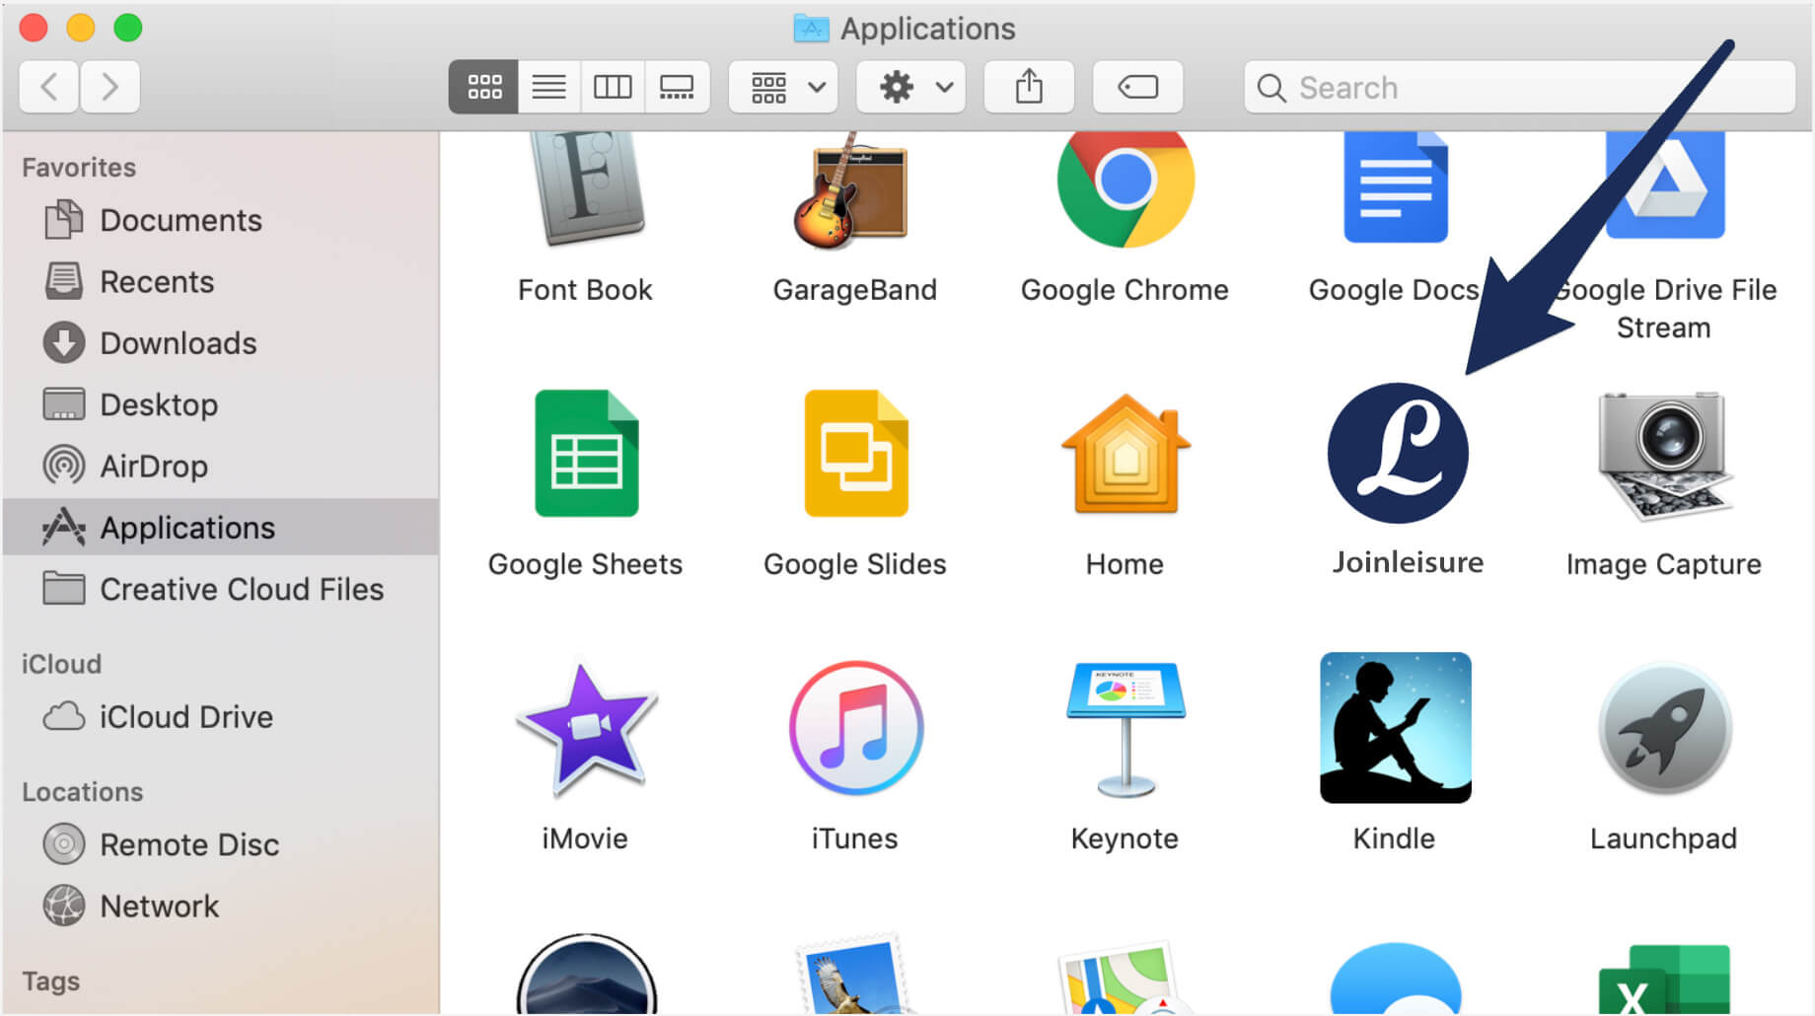Image resolution: width=1815 pixels, height=1016 pixels.
Task: Click the Tags section header
Action: (x=51, y=981)
